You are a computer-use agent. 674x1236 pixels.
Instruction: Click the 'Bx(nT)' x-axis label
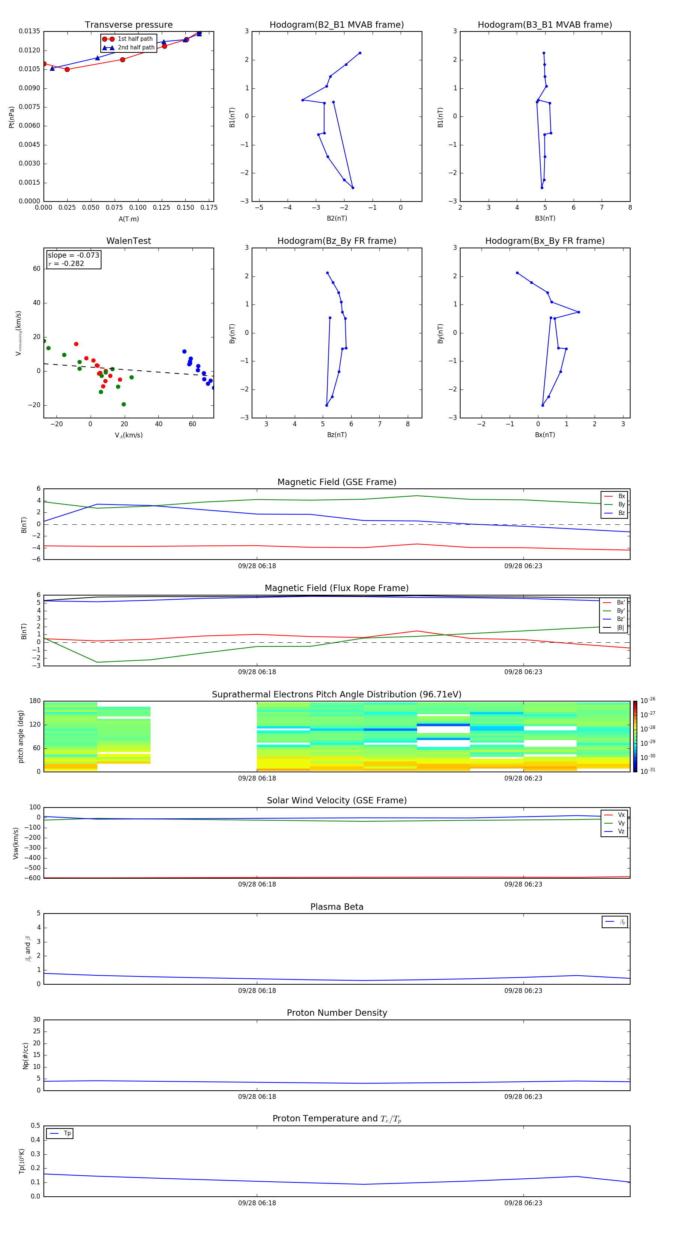point(545,435)
